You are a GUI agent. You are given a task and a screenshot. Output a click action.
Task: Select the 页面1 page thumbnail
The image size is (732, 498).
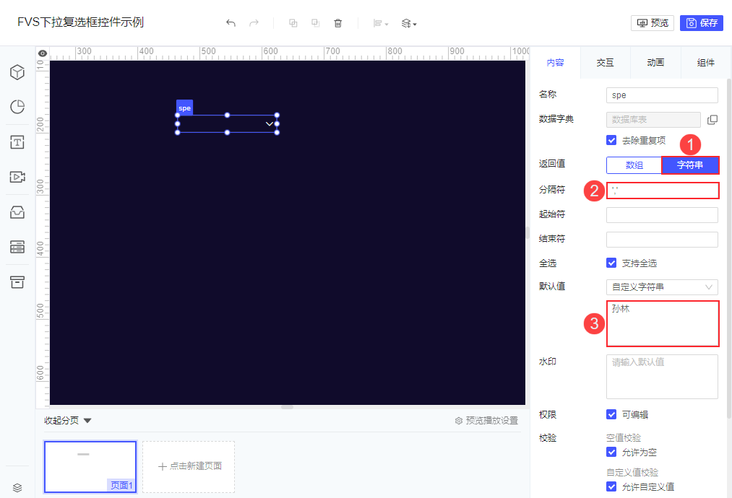pyautogui.click(x=90, y=467)
